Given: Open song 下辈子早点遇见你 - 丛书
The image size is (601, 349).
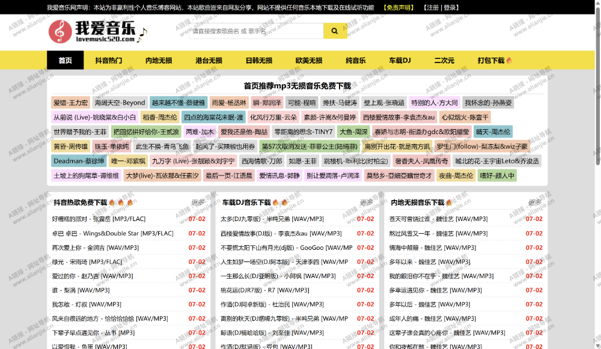Looking at the screenshot, I should tap(93, 333).
